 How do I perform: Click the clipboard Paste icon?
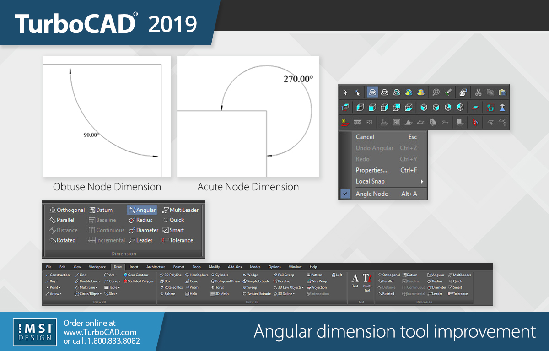coord(502,92)
